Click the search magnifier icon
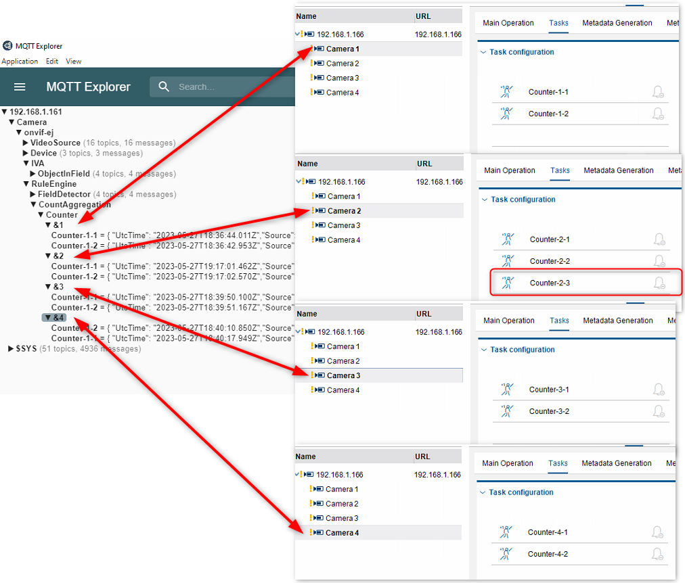 164,87
